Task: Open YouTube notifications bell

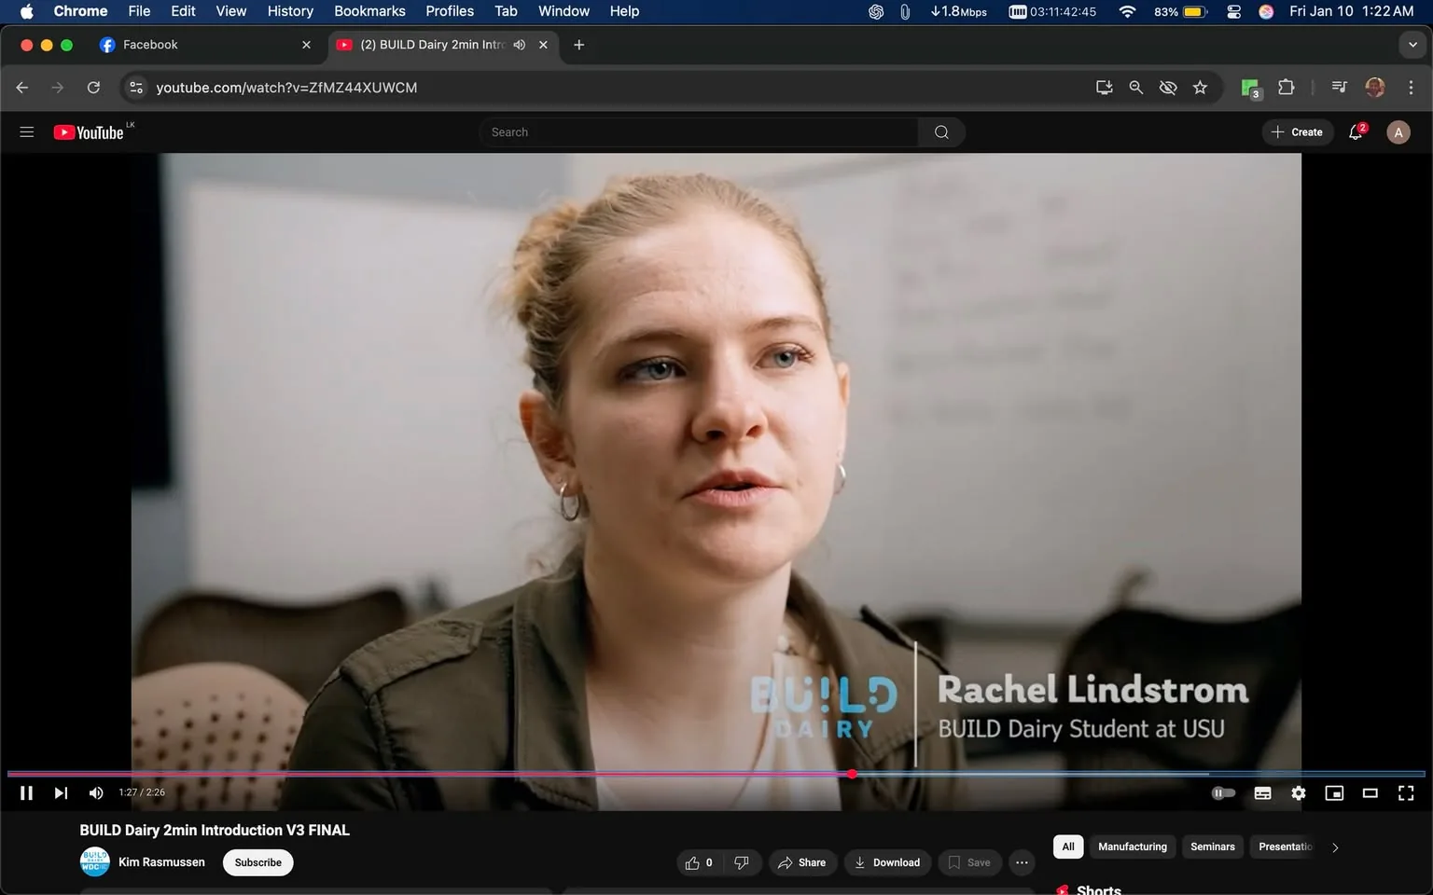Action: click(x=1356, y=132)
